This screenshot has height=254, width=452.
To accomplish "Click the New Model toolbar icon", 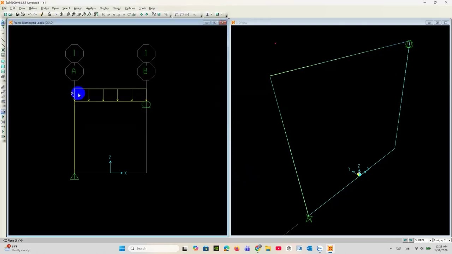I will [x=5, y=14].
